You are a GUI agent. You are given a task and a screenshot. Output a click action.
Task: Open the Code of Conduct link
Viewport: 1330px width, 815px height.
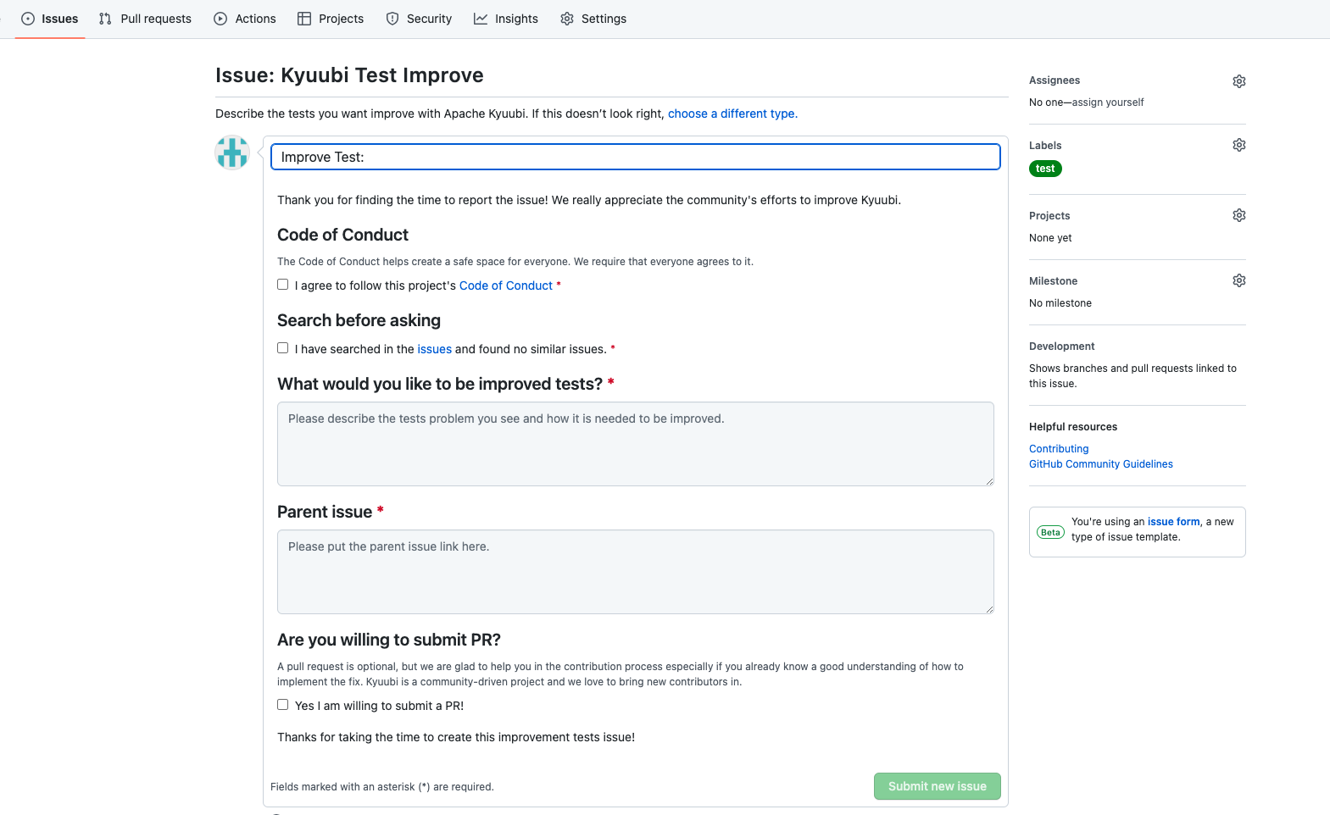tap(506, 286)
